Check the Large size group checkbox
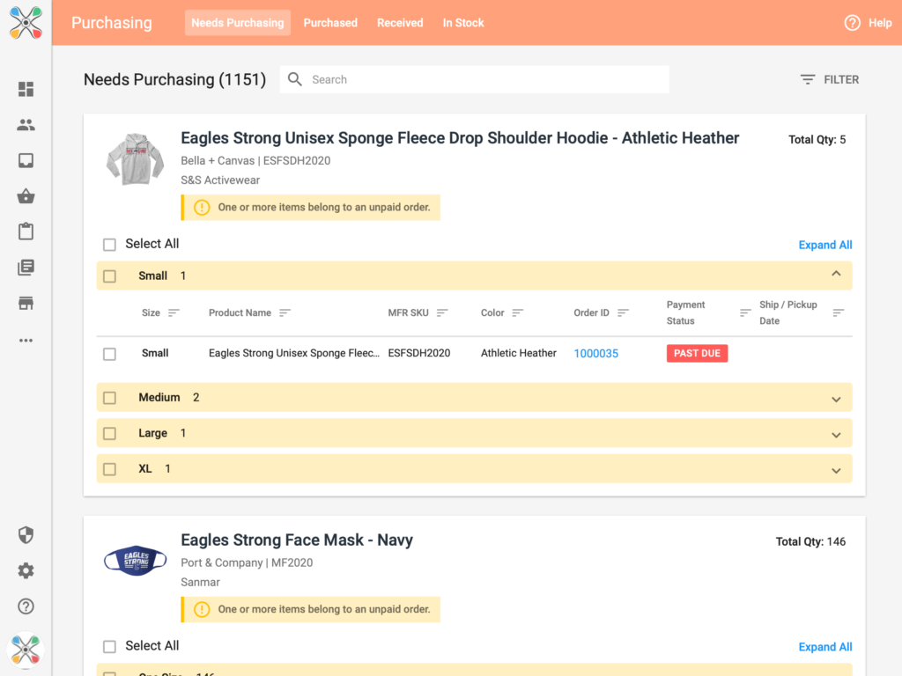Screen dimensions: 902x676 (109, 433)
